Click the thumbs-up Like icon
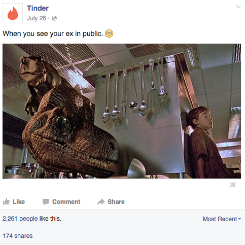 click(6, 201)
